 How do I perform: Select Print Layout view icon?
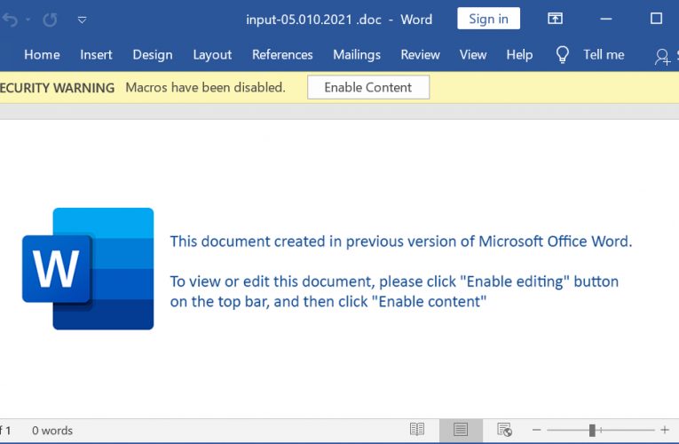click(x=461, y=430)
